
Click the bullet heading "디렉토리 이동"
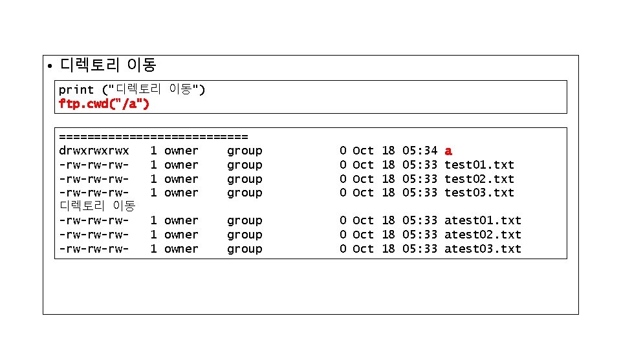(x=108, y=65)
